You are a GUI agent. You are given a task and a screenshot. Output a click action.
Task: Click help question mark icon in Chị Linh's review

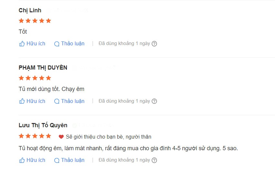click(154, 44)
